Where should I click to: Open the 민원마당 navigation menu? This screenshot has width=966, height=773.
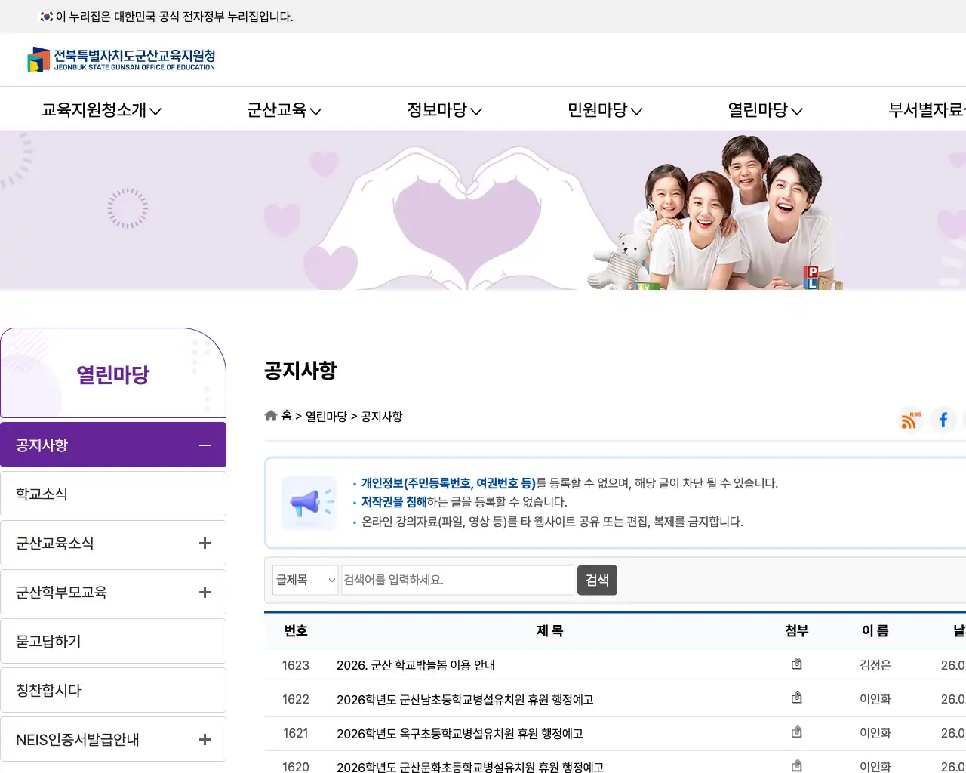pos(604,109)
